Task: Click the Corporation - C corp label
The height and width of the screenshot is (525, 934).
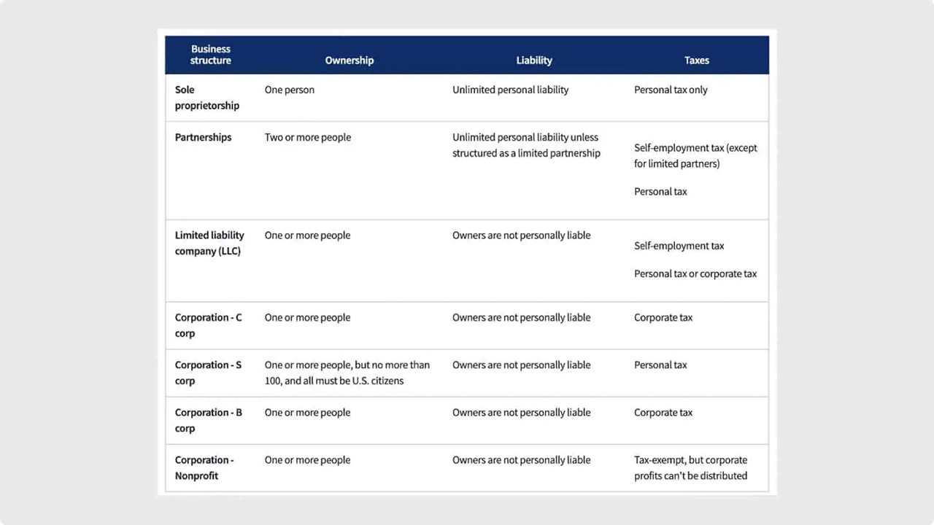Action: coord(208,325)
